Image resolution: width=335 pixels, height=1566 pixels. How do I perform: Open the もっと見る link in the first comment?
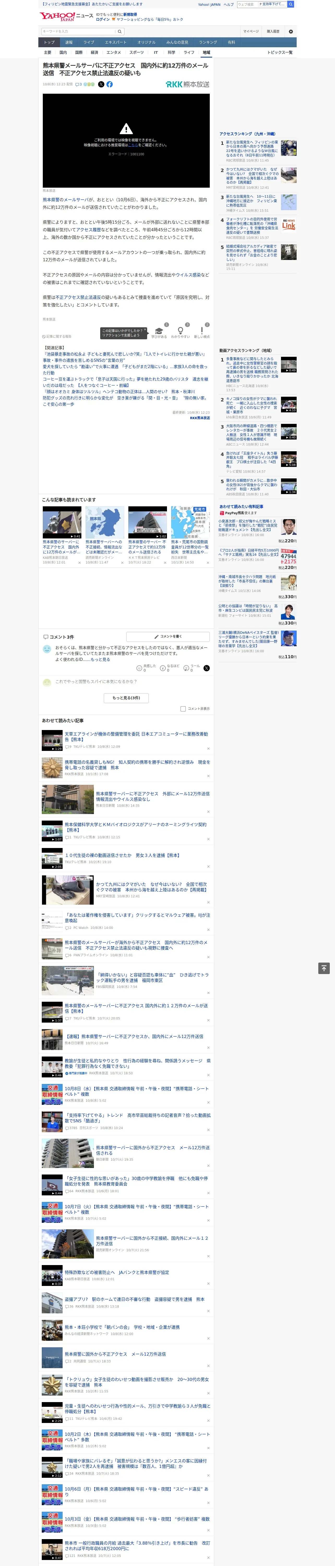(100, 659)
